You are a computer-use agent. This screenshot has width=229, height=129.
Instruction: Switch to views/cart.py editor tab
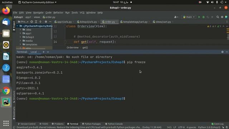click(x=162, y=22)
